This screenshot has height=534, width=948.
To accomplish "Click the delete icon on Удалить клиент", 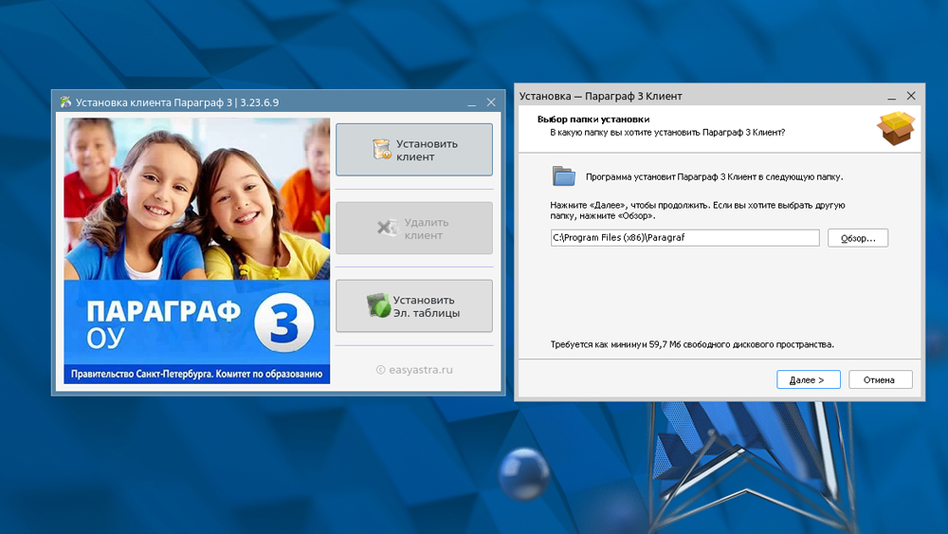I will (x=388, y=228).
